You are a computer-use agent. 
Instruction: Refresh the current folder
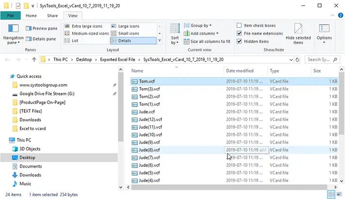[297, 60]
